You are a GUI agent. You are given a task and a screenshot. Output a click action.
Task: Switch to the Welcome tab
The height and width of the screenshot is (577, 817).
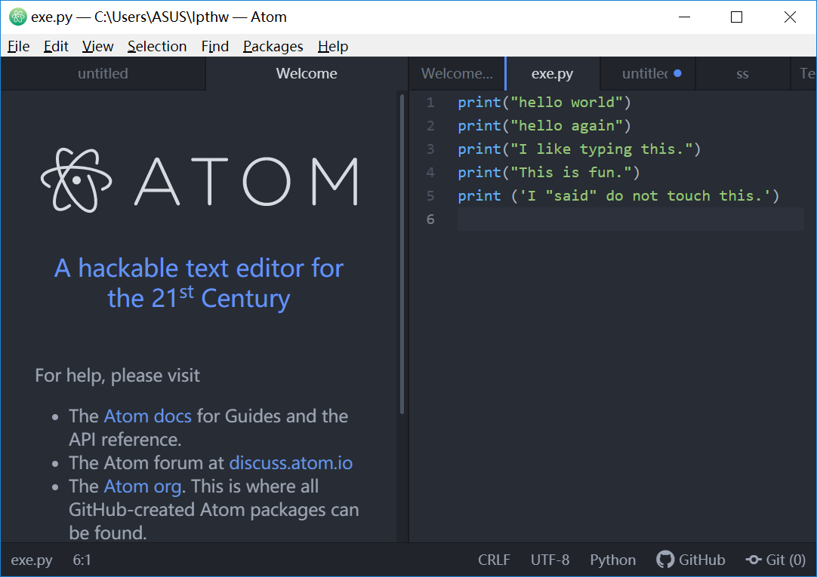point(306,73)
